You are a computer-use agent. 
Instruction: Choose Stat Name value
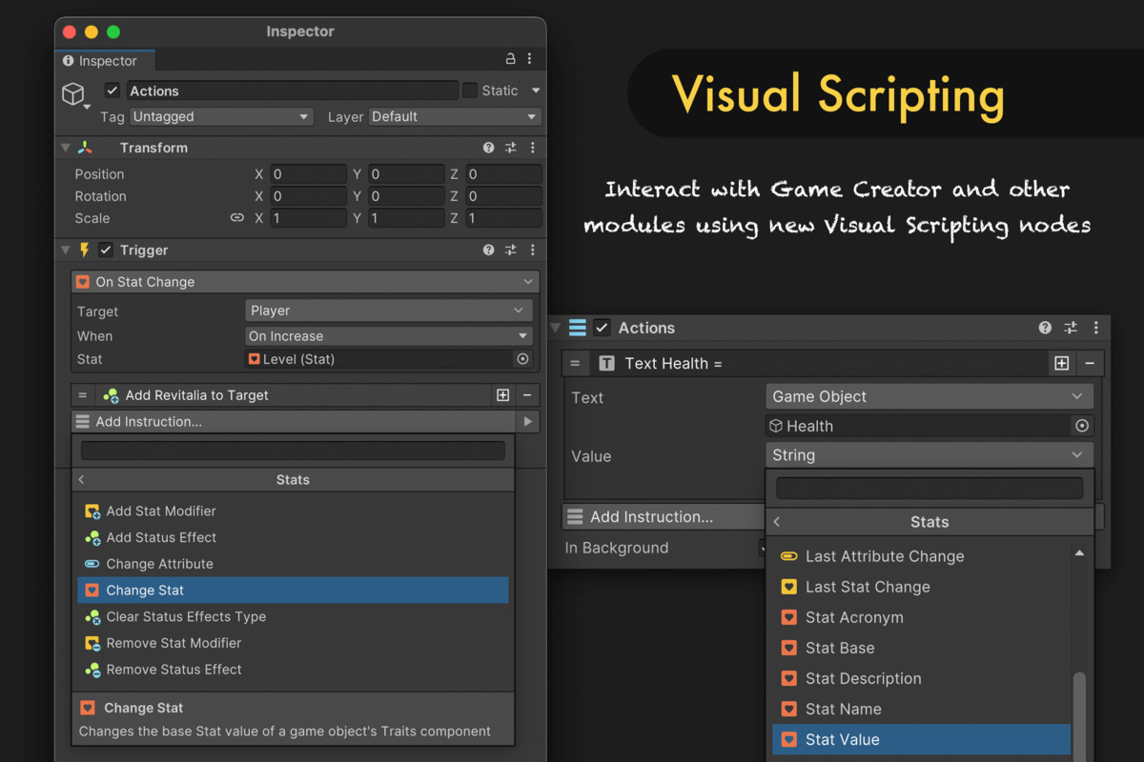pyautogui.click(x=921, y=709)
